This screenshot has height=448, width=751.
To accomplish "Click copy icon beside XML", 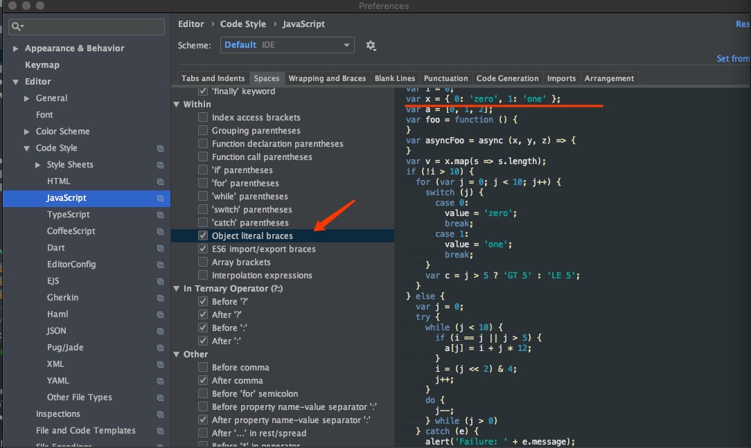I will click(x=161, y=364).
